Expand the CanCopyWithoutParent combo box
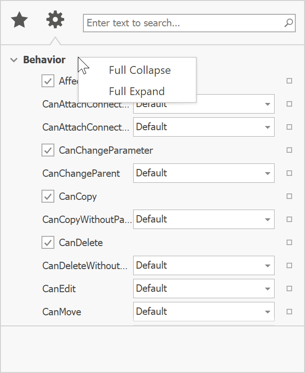The width and height of the screenshot is (305, 373). click(268, 219)
